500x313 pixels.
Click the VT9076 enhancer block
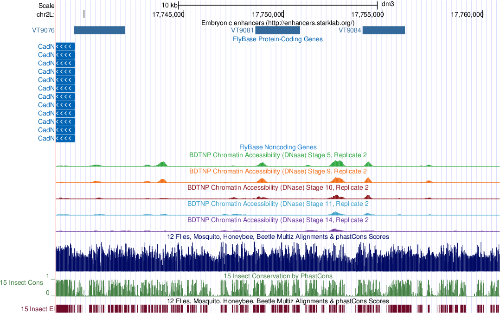click(x=99, y=30)
